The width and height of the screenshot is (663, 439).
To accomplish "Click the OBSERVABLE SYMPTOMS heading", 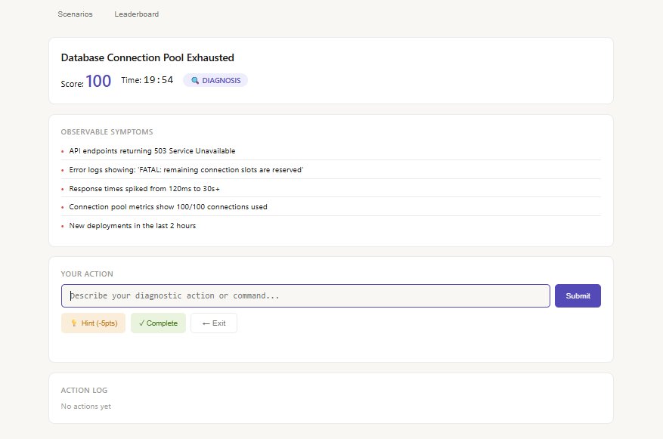I will tap(107, 131).
